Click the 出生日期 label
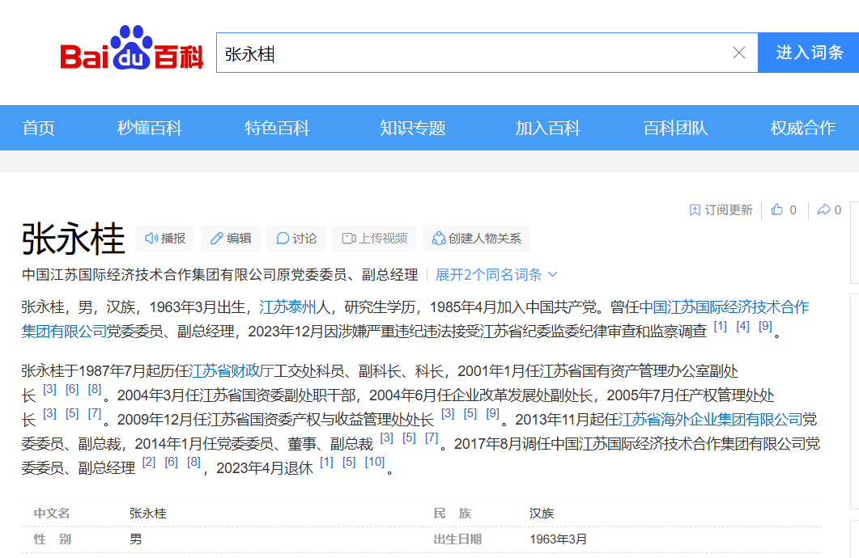The width and height of the screenshot is (859, 558). point(457,539)
